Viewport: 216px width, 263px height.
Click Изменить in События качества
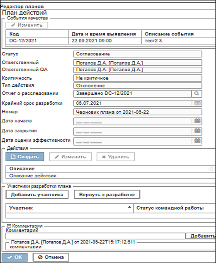pyautogui.click(x=27, y=25)
